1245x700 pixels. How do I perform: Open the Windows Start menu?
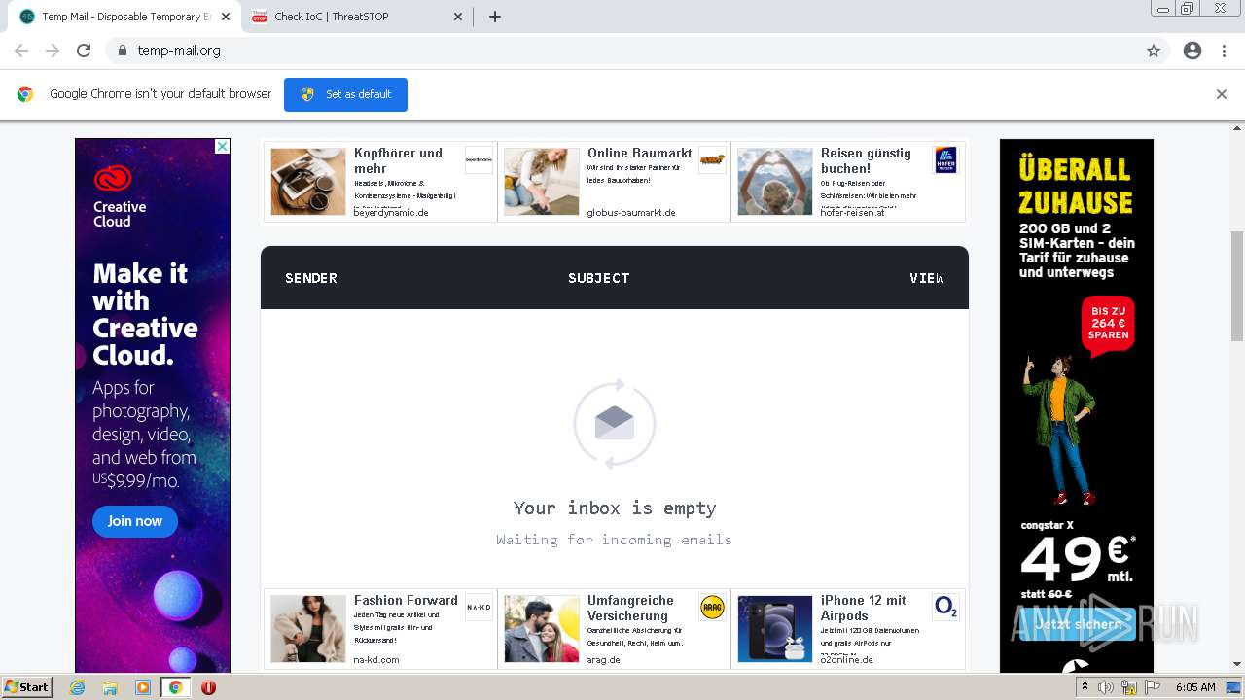(x=26, y=687)
